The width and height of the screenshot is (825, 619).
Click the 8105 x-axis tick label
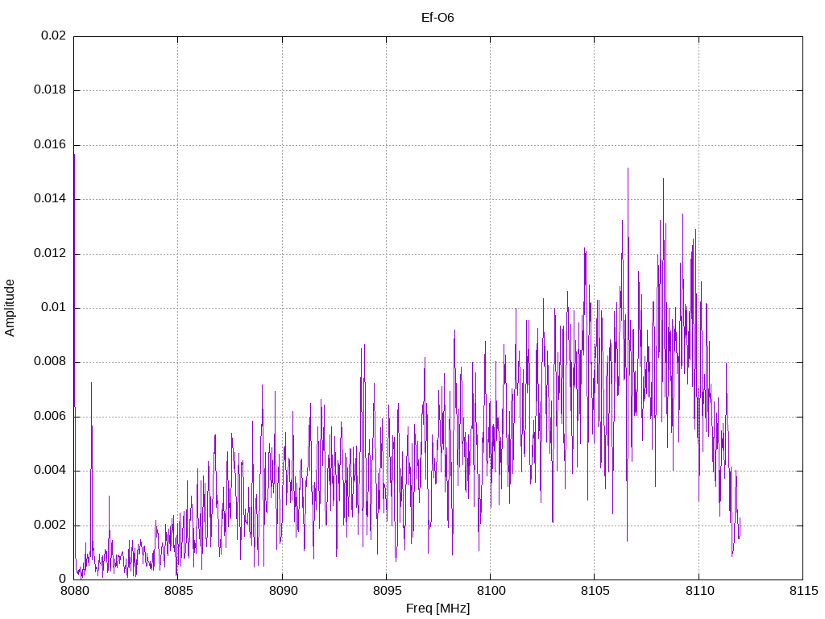coord(595,591)
